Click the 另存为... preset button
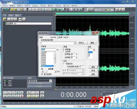 point(82,43)
